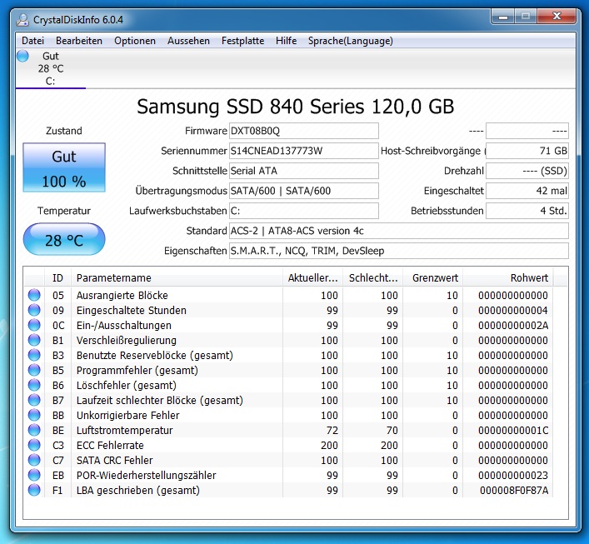Viewport: 589px width, 544px height.
Task: Open the Optionen menu
Action: click(x=135, y=41)
